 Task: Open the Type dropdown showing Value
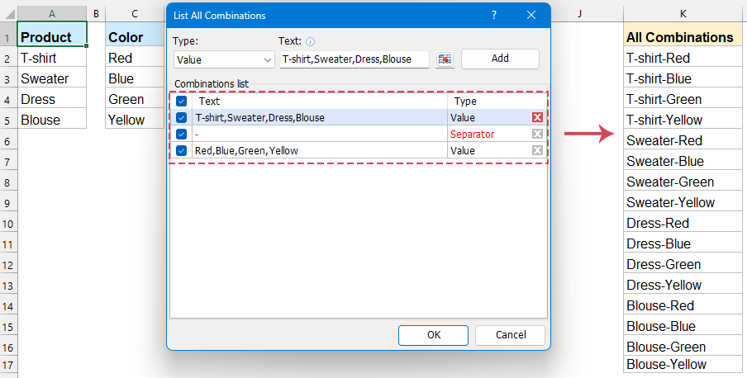(224, 60)
